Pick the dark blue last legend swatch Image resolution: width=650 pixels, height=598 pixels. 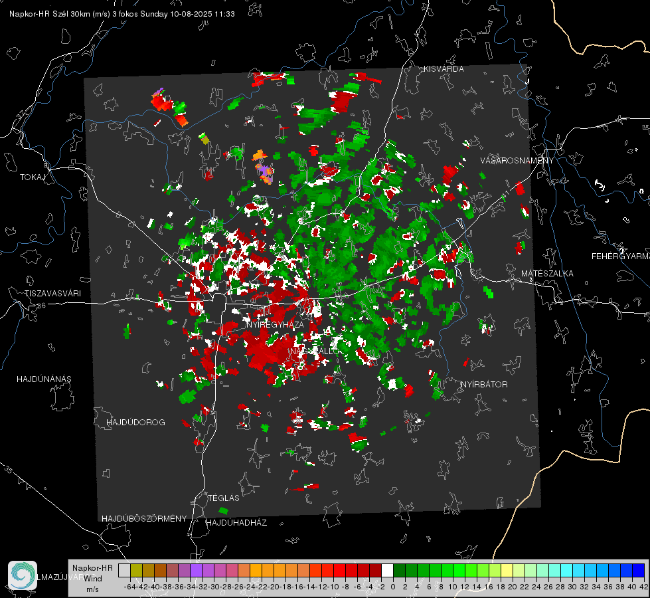coord(639,570)
